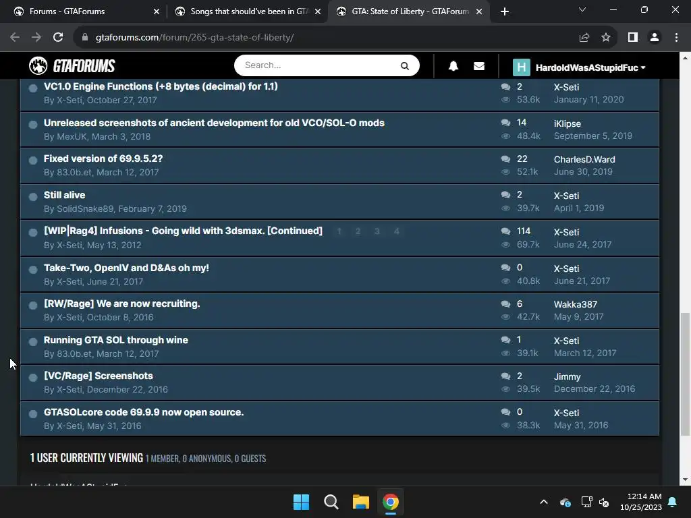Open Running GTA SOL through wine topic

point(116,340)
